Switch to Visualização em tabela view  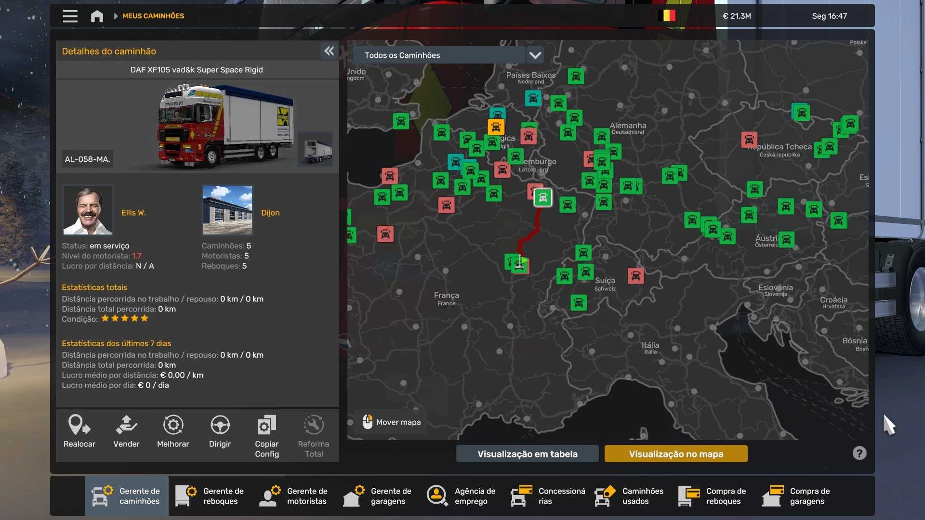[x=527, y=454]
